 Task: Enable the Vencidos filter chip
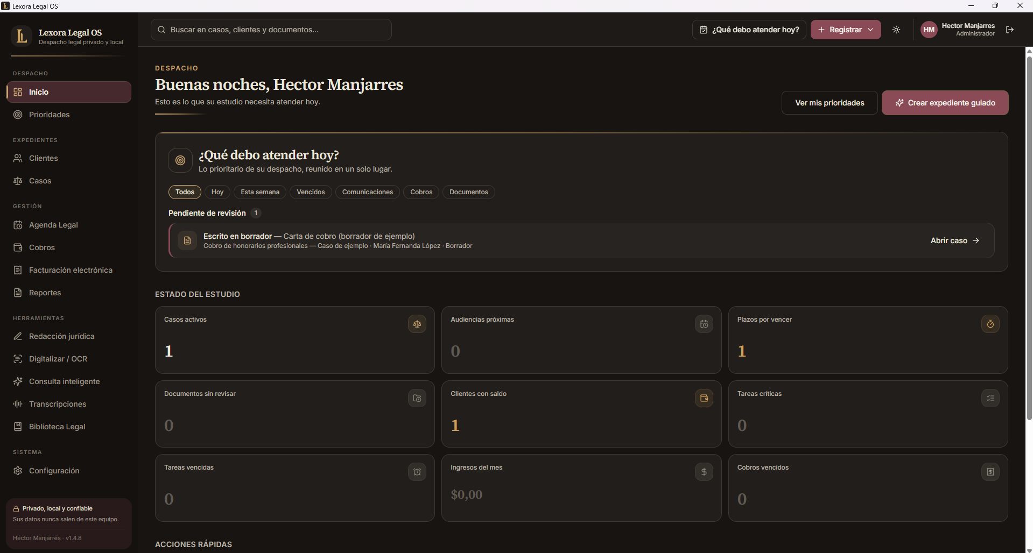311,192
